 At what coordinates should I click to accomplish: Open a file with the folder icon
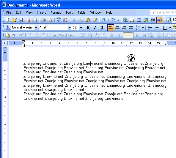coord(14,20)
